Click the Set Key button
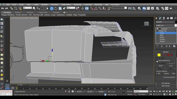 point(130,95)
